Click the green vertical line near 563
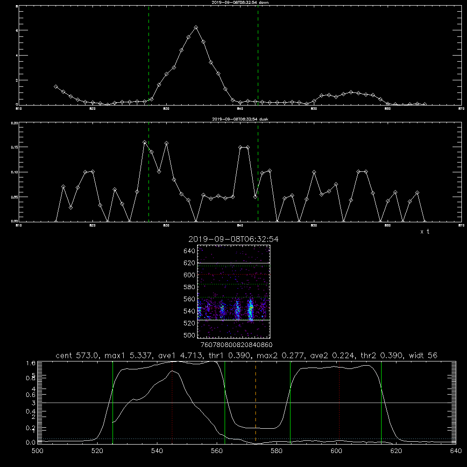This screenshot has width=467, height=467. [225, 403]
